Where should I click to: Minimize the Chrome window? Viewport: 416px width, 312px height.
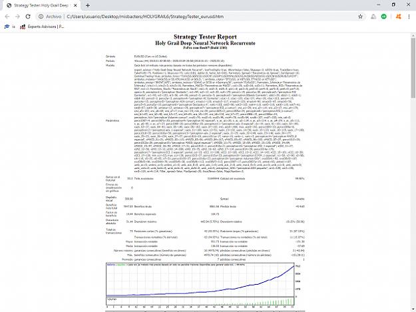379,5
